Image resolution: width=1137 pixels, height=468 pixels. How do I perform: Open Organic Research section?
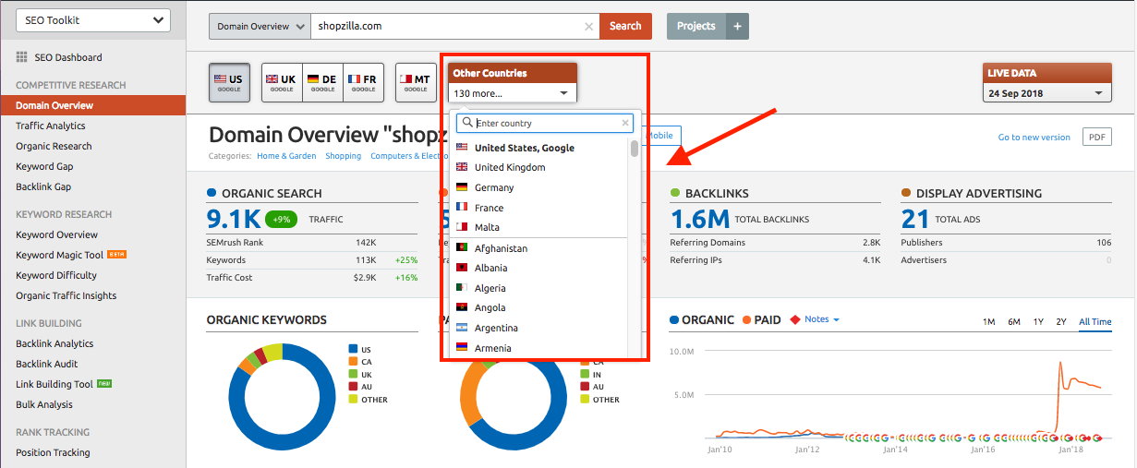pyautogui.click(x=54, y=146)
